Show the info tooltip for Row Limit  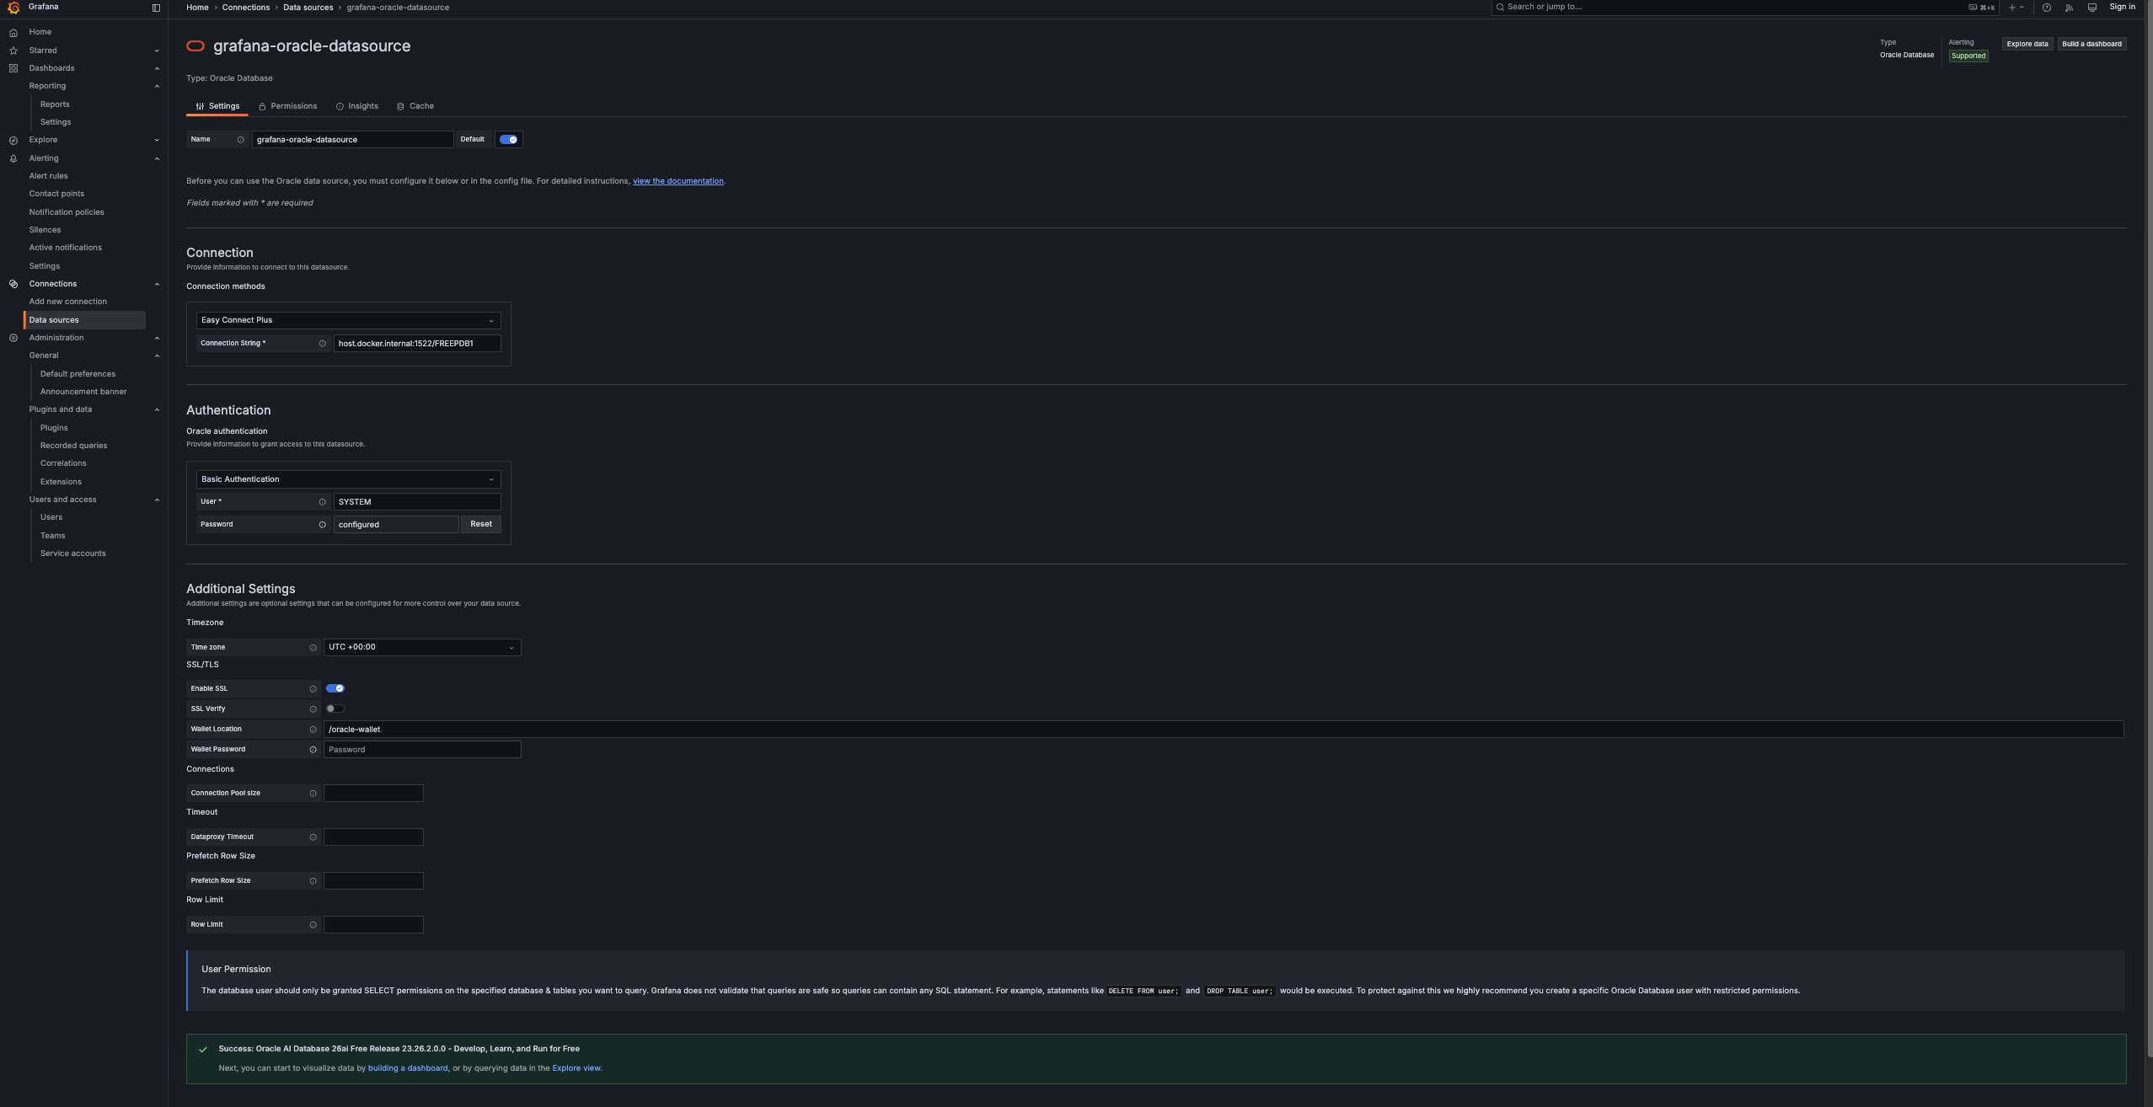(313, 925)
